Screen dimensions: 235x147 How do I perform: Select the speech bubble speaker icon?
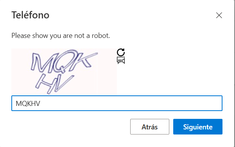[121, 60]
